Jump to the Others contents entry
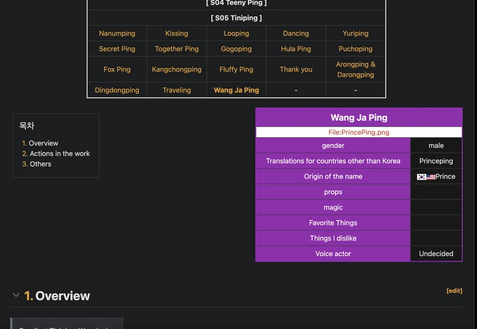Image resolution: width=477 pixels, height=329 pixels. (40, 164)
